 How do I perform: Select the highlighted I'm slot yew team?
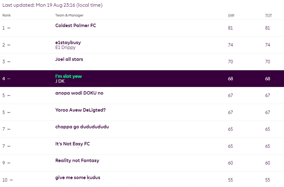[68, 77]
